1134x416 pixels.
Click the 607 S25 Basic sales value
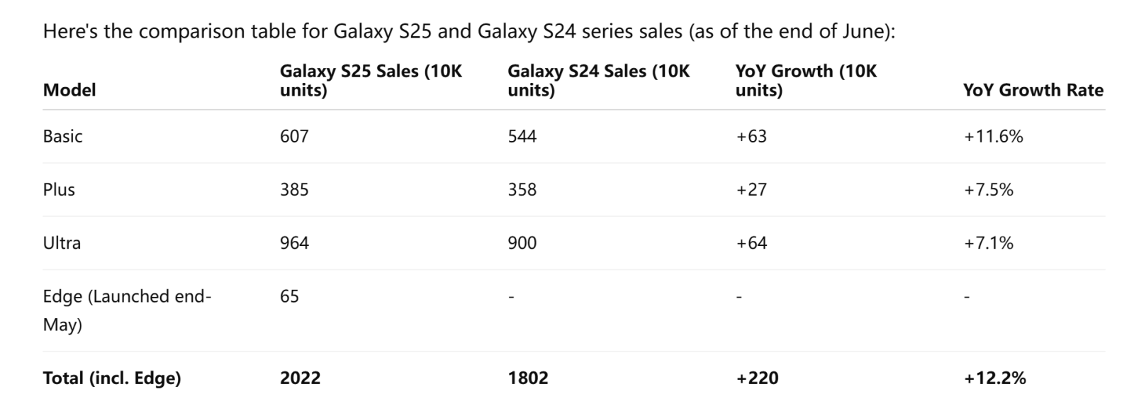(x=294, y=136)
